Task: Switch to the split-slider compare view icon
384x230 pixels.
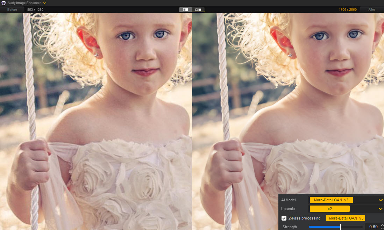Action: (185, 9)
